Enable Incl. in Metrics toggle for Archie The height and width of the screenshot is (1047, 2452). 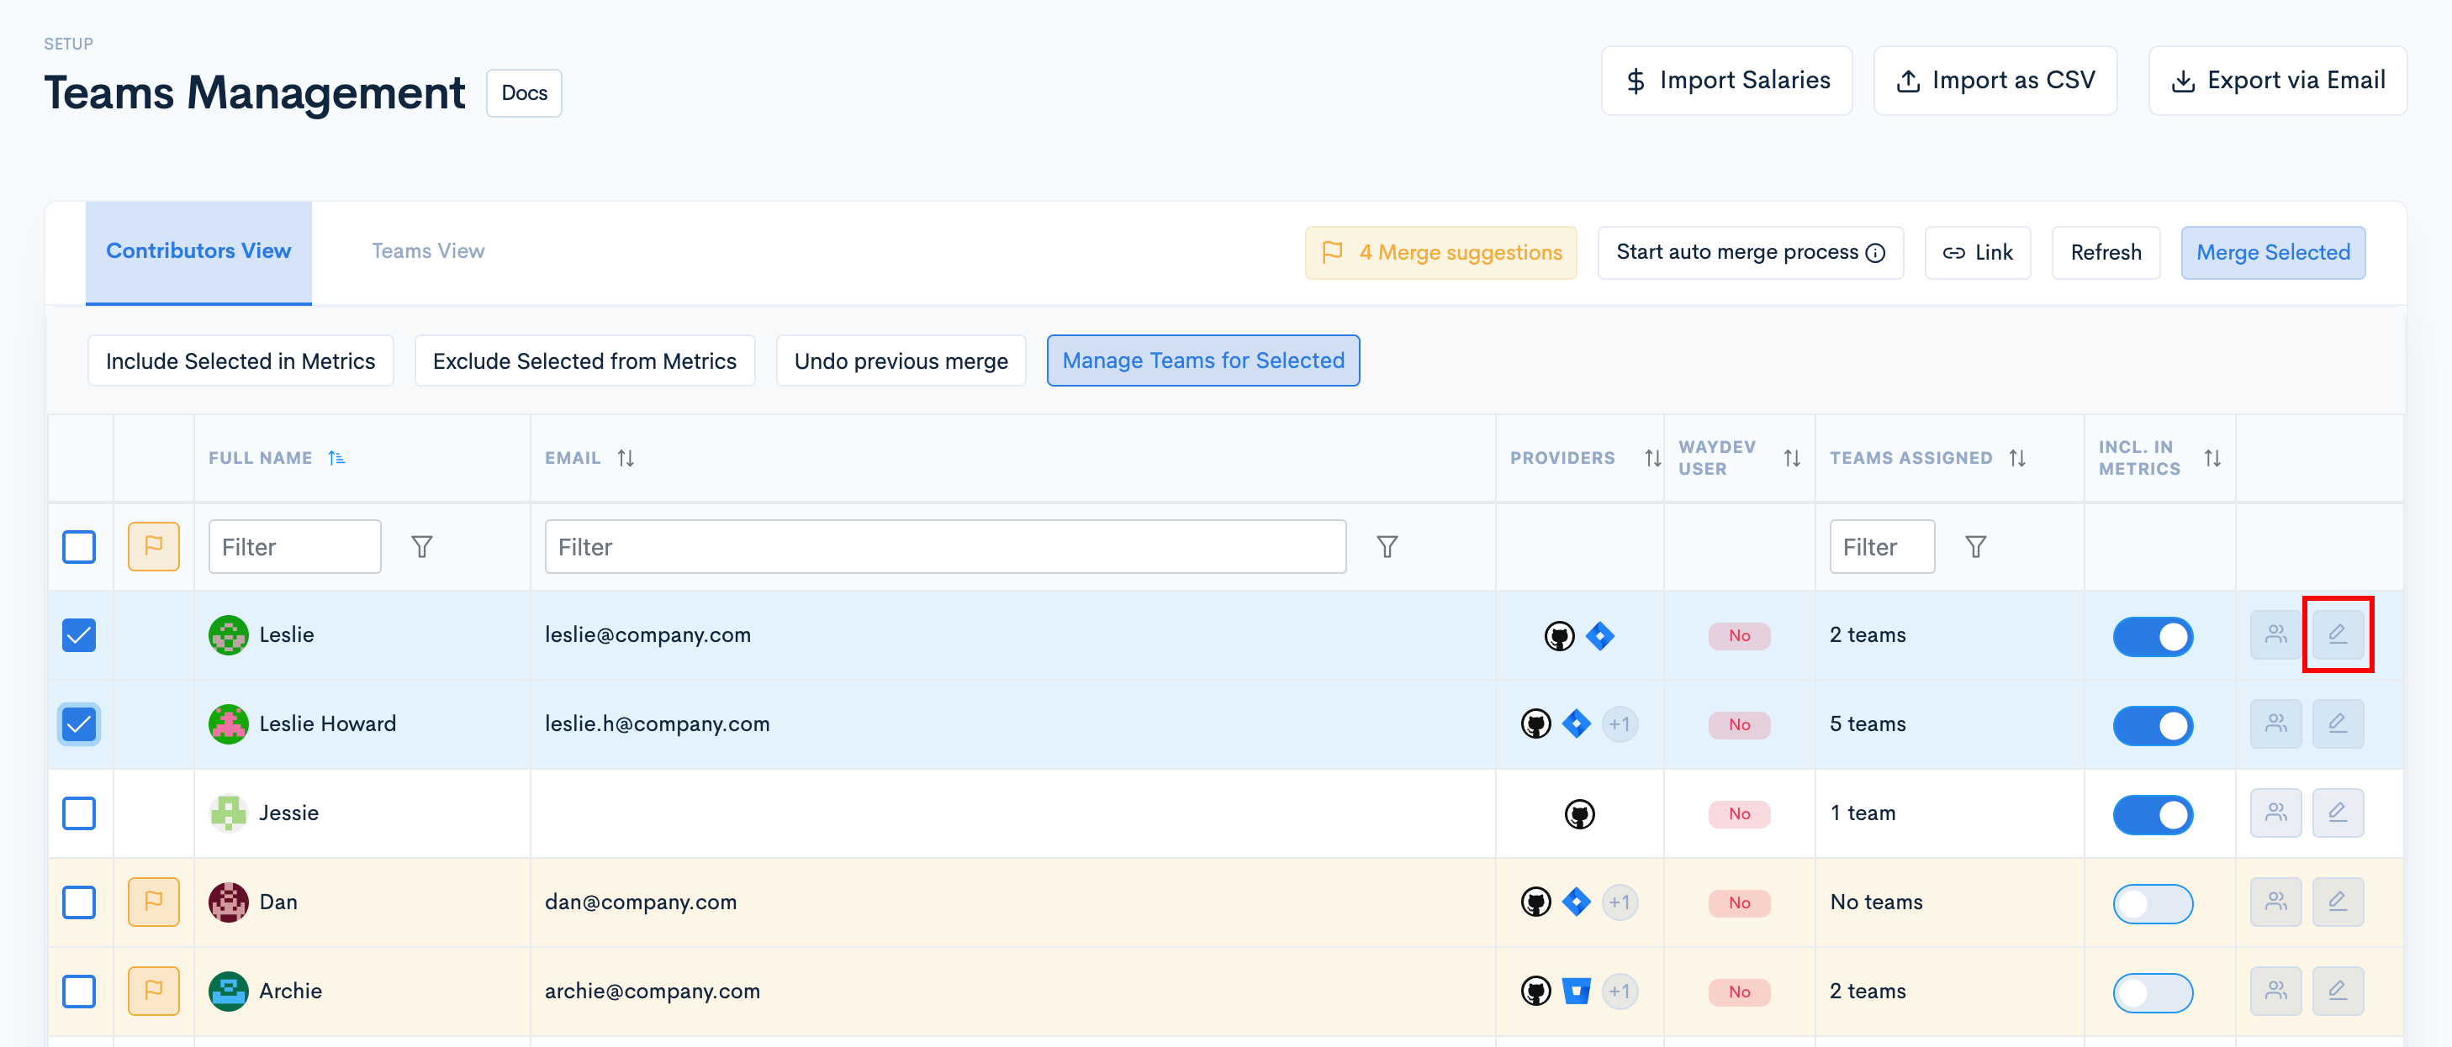tap(2152, 992)
